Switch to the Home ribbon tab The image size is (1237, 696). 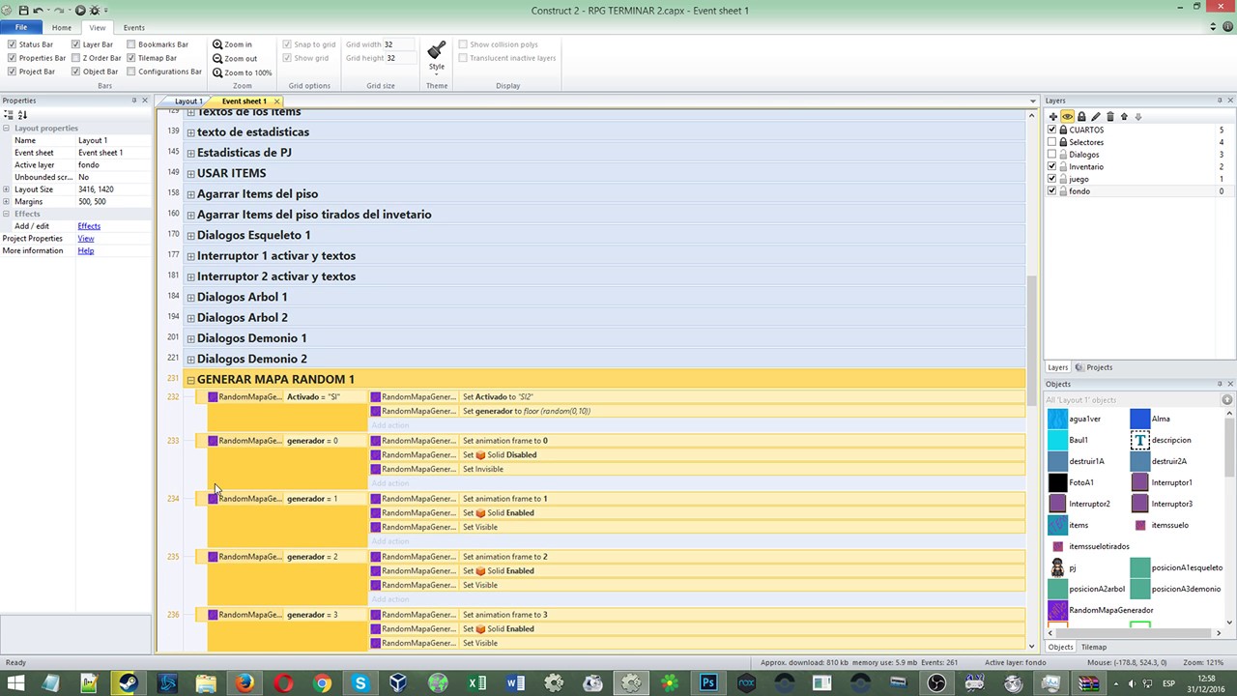click(x=62, y=27)
